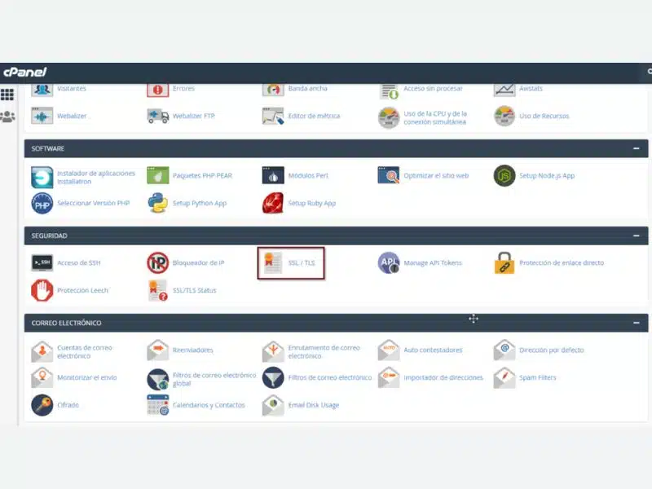The height and width of the screenshot is (489, 652).
Task: Click the Cifrado icon
Action: coord(42,405)
